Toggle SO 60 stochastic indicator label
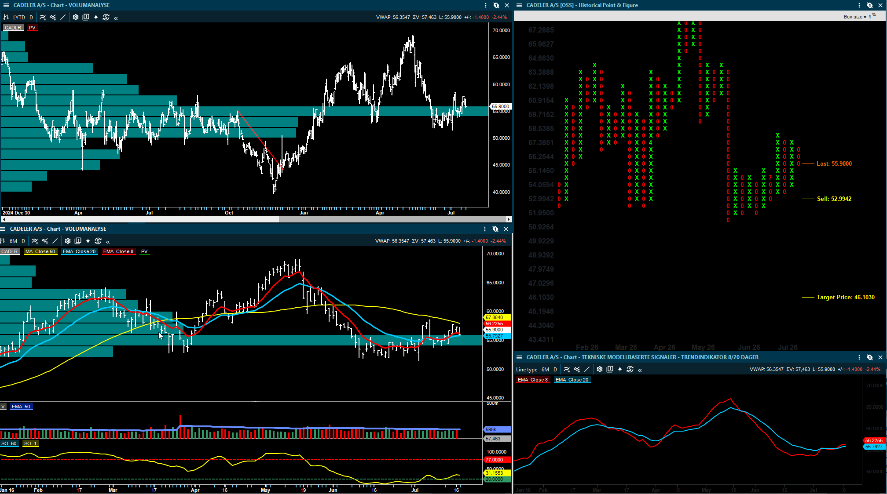Image resolution: width=887 pixels, height=494 pixels. click(9, 443)
